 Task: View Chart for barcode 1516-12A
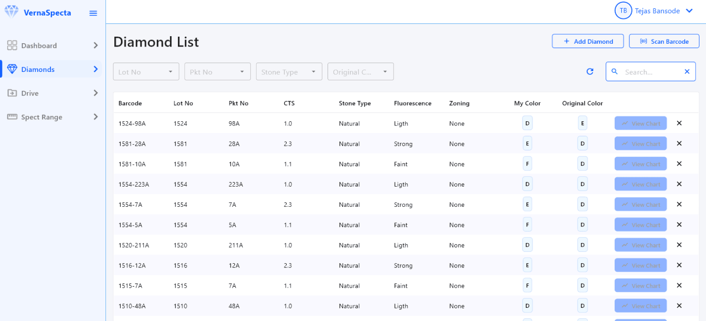coord(641,266)
